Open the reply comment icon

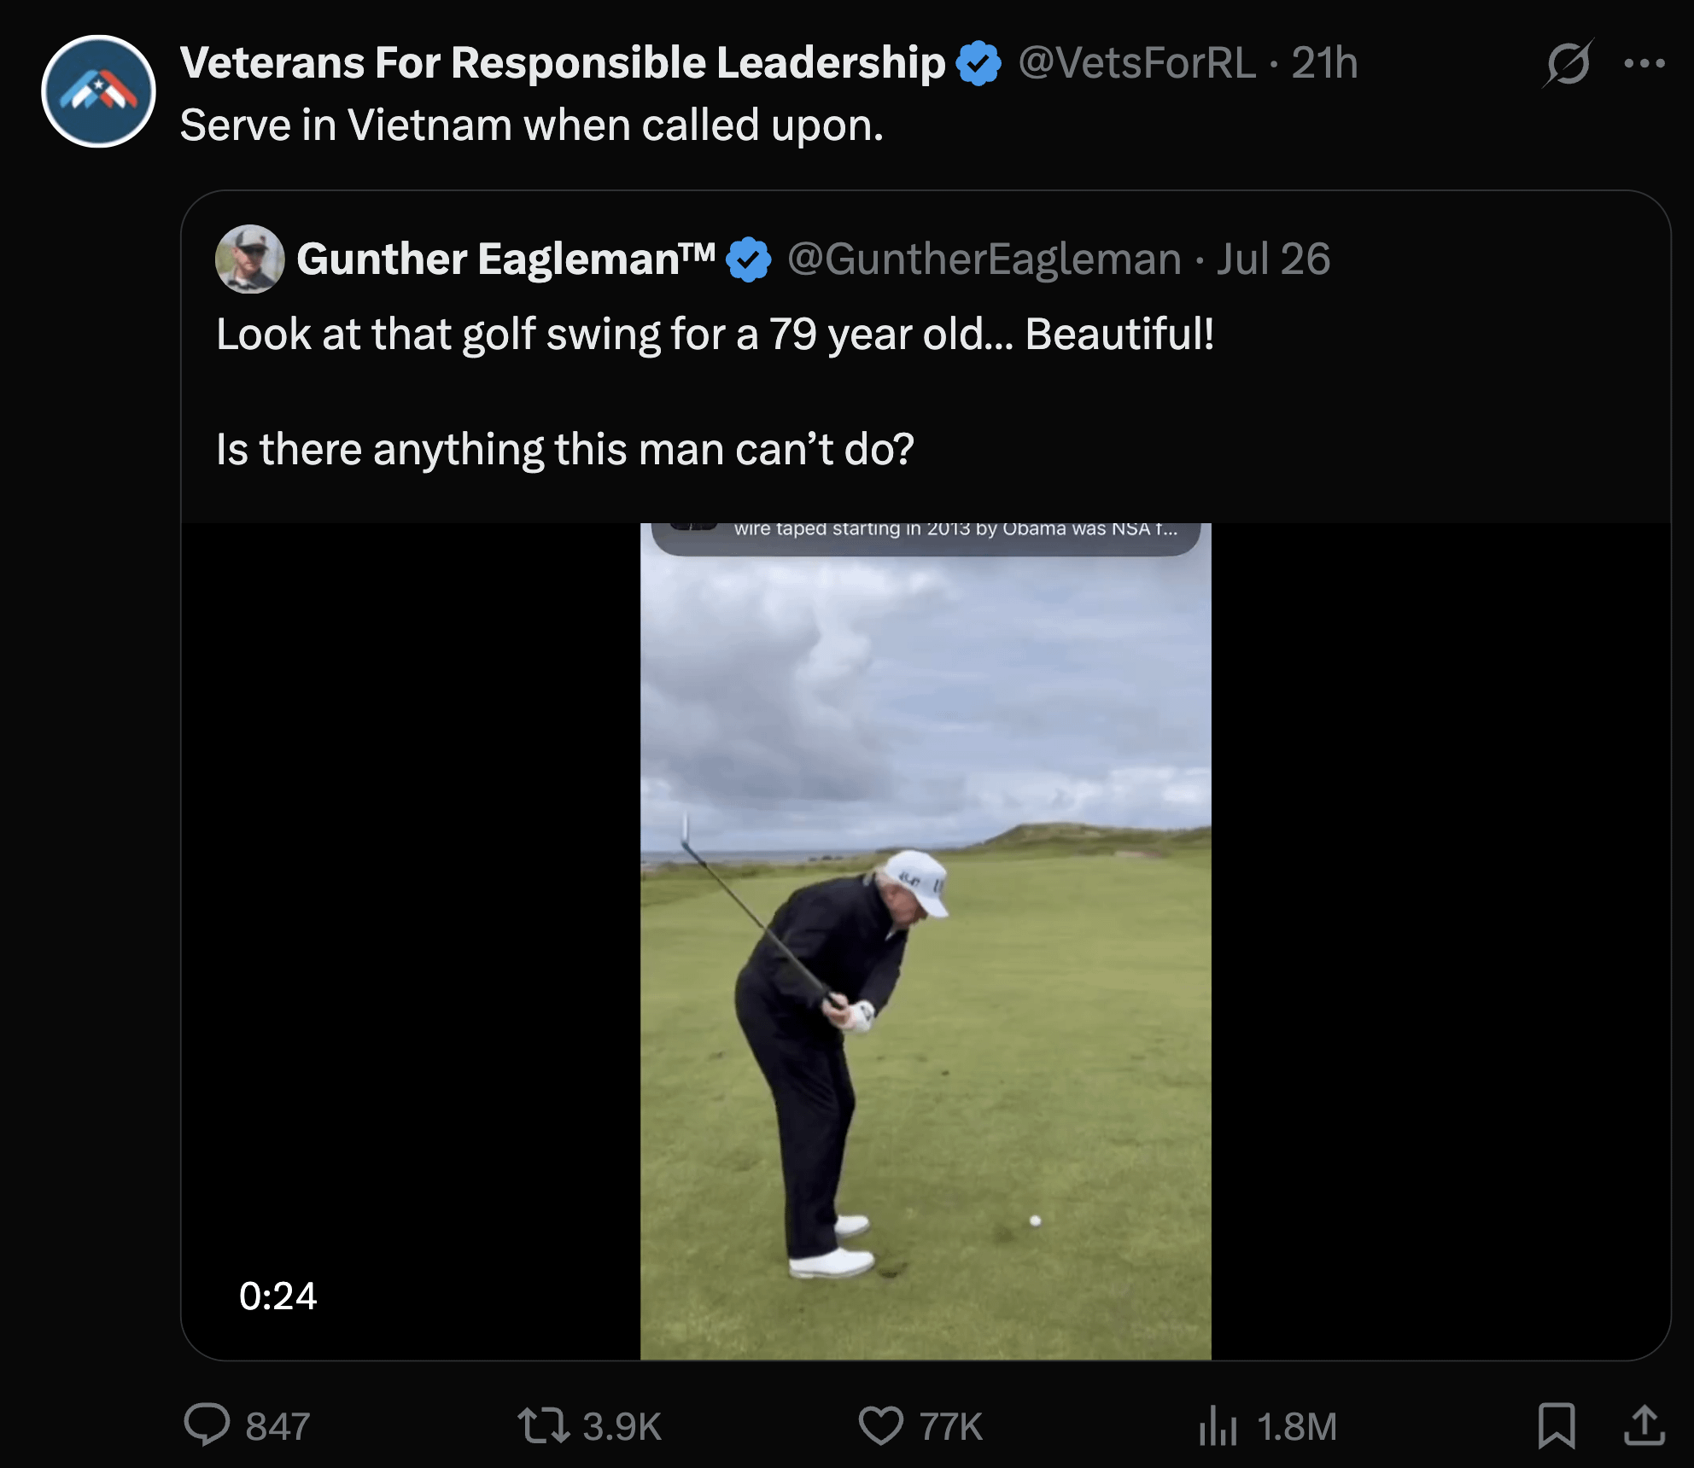pyautogui.click(x=207, y=1424)
